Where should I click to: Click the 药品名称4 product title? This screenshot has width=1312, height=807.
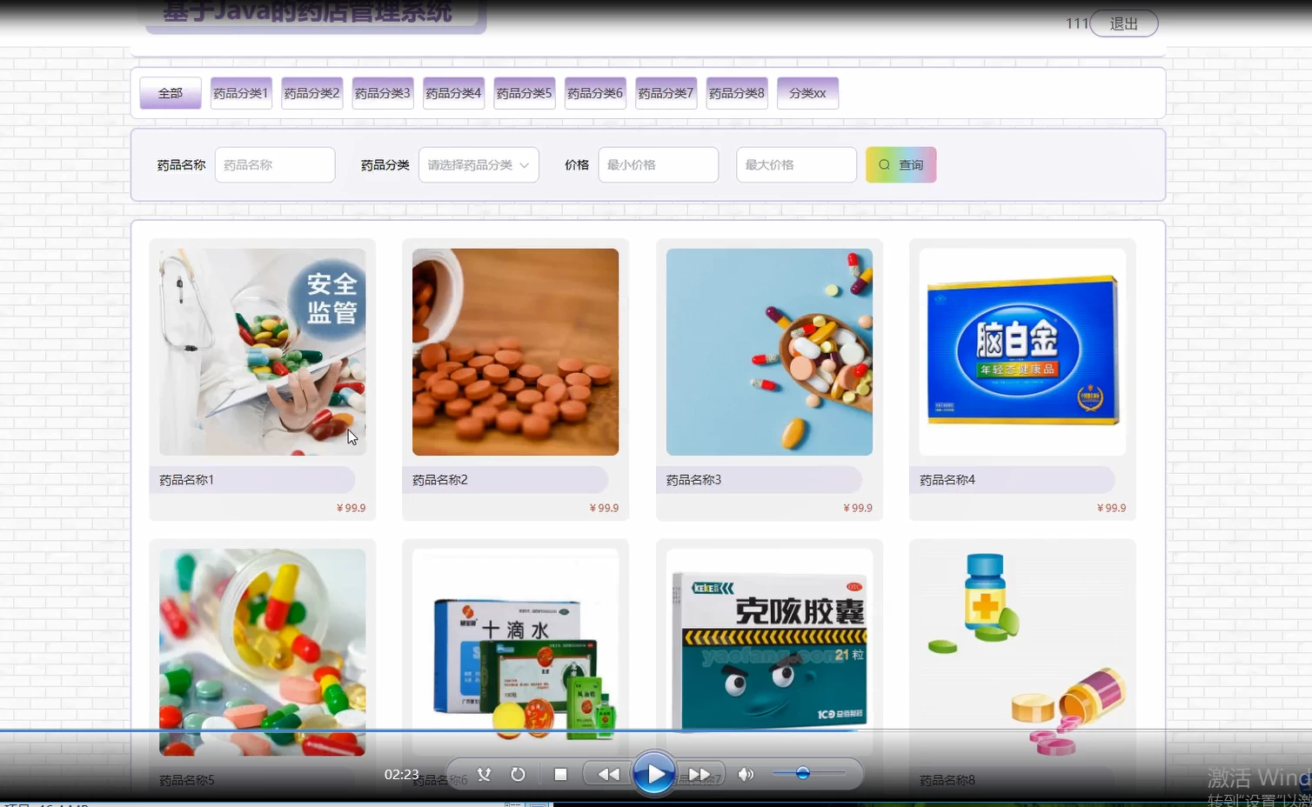coord(947,480)
